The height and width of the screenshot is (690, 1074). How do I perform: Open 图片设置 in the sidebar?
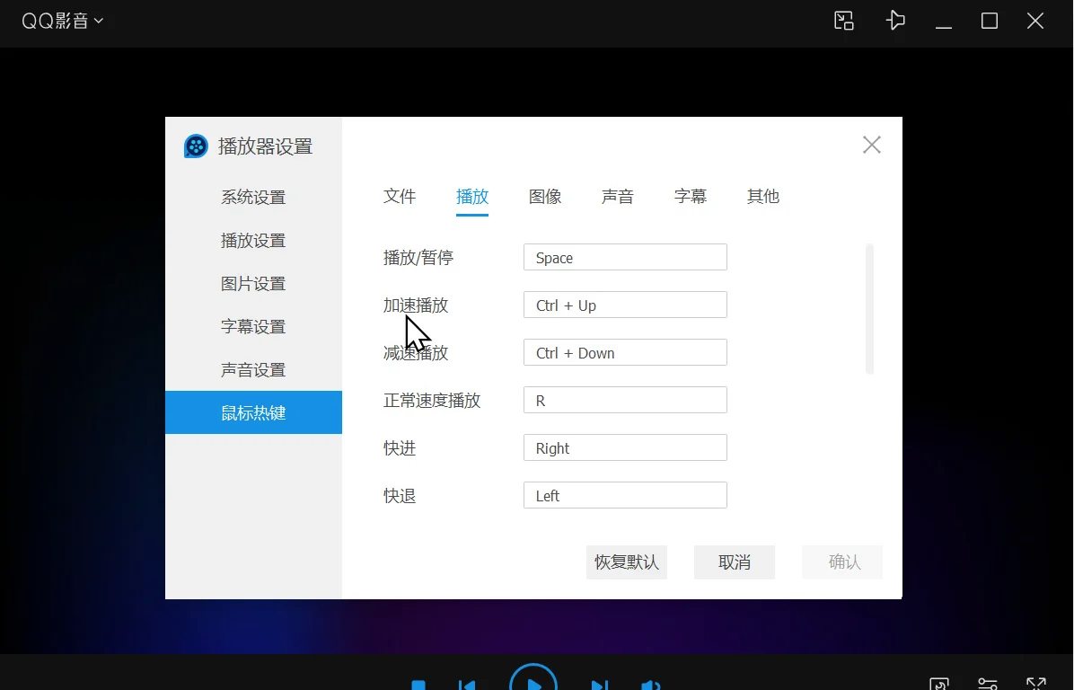click(x=253, y=284)
